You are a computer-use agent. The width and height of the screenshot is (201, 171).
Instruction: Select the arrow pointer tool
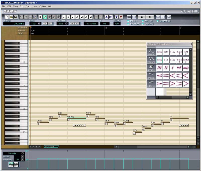point(40,17)
